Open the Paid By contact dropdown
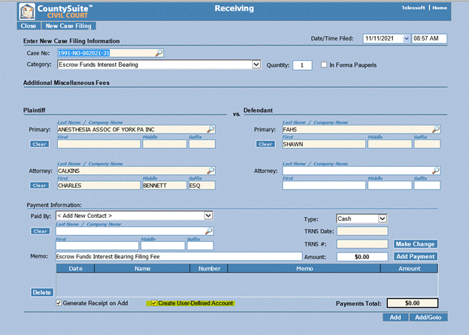469x335 pixels. (208, 216)
